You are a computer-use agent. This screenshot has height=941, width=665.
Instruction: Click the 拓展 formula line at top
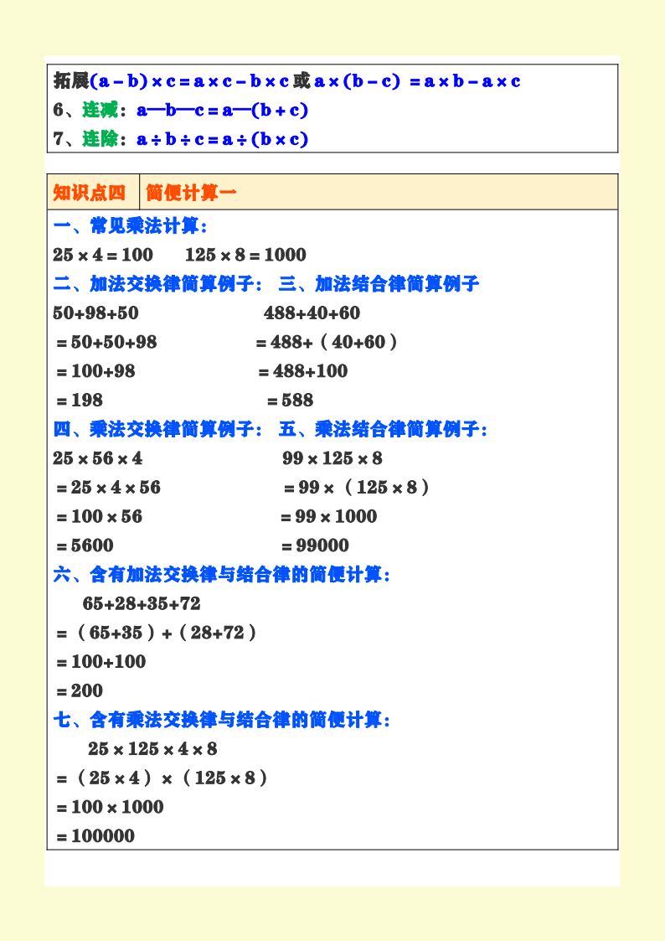click(286, 81)
